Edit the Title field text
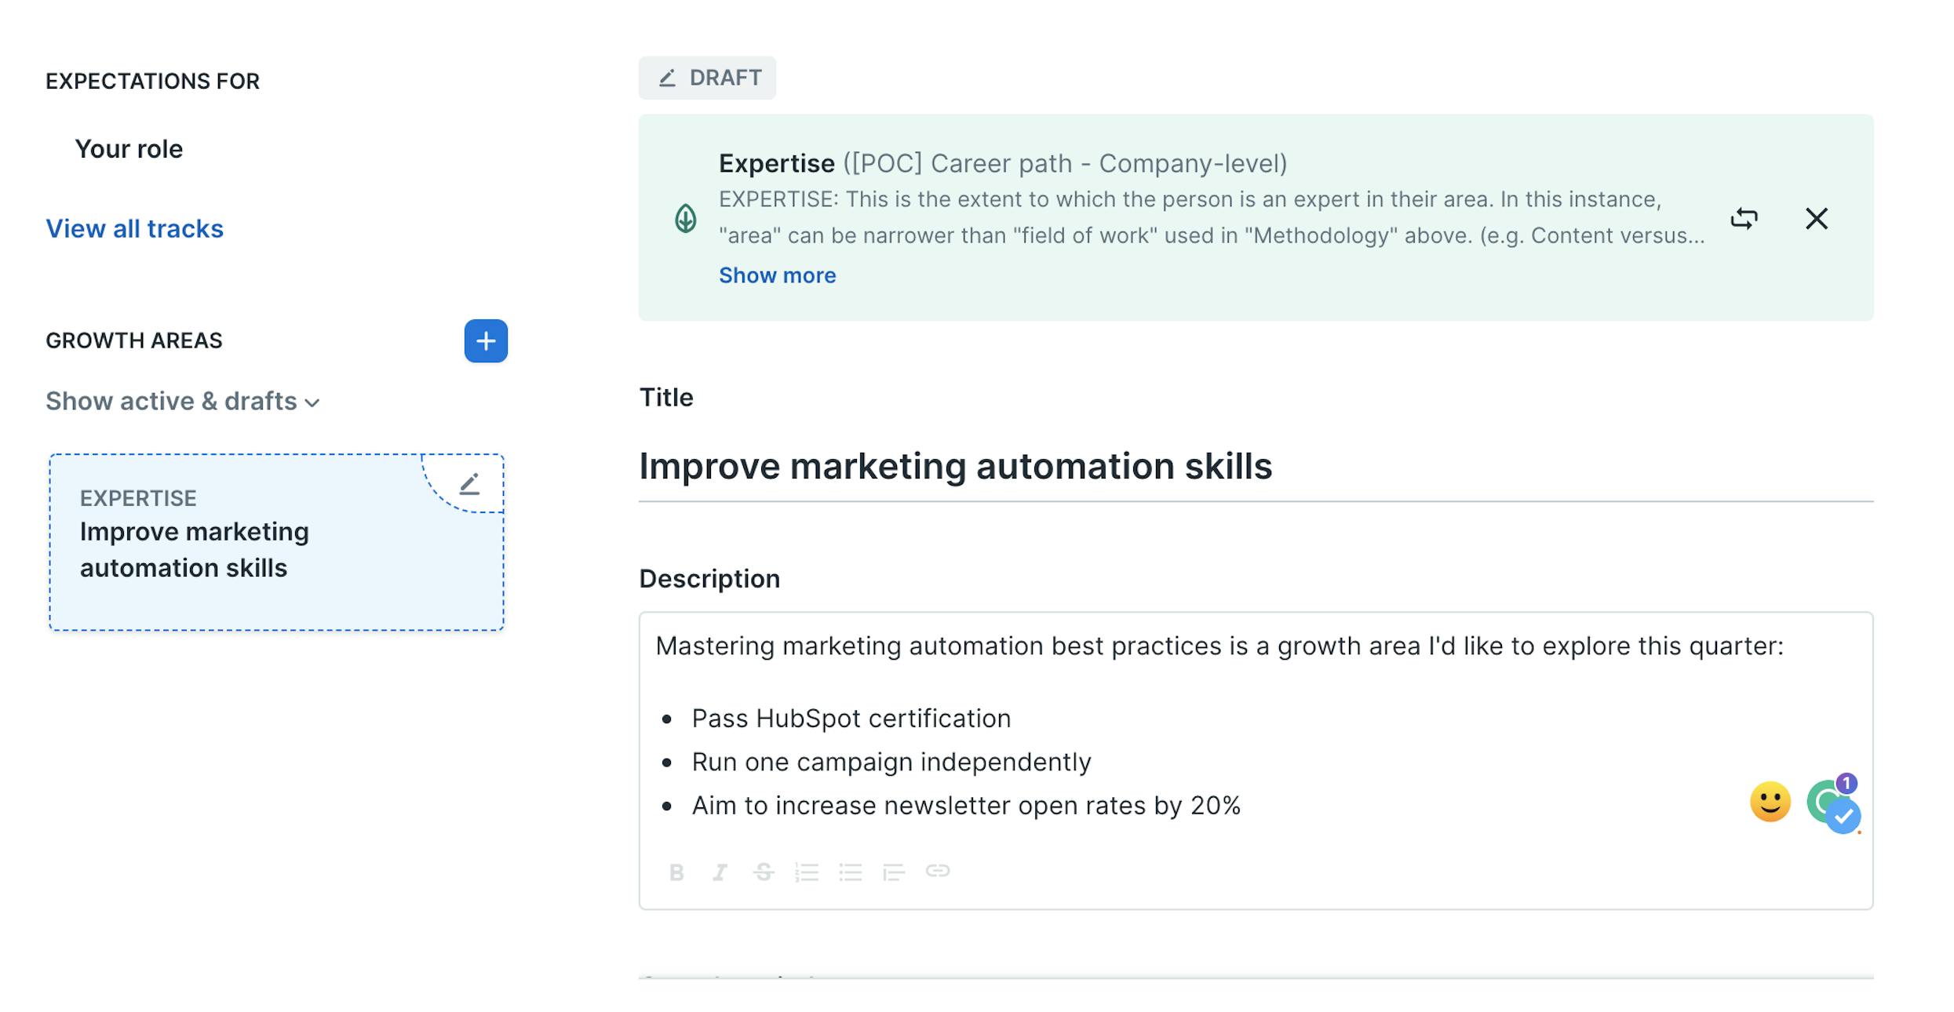Screen dimensions: 1954x1012 coord(1256,466)
